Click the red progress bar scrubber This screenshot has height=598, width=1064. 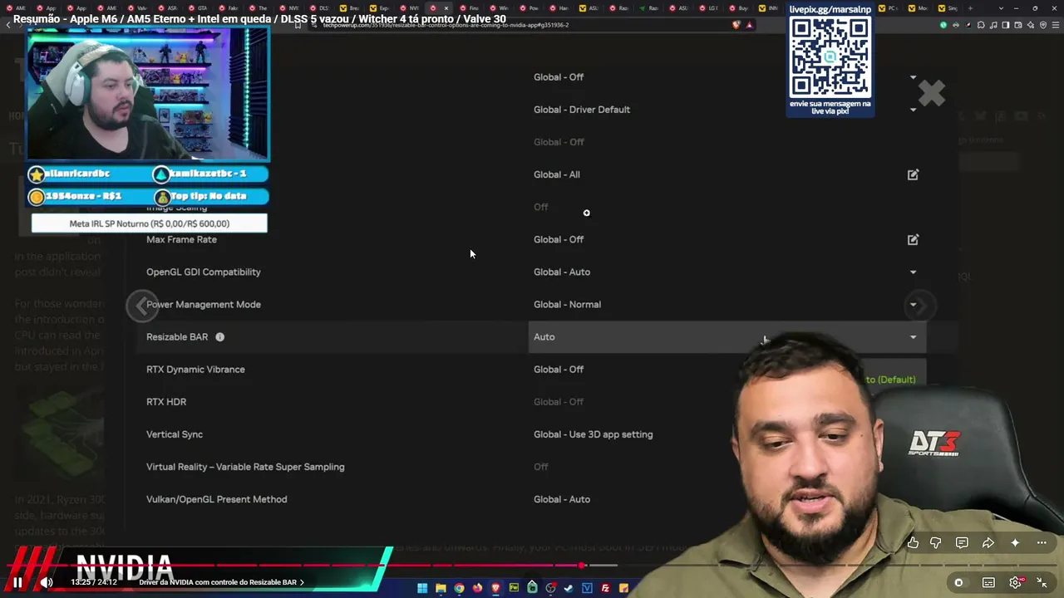[x=582, y=566]
